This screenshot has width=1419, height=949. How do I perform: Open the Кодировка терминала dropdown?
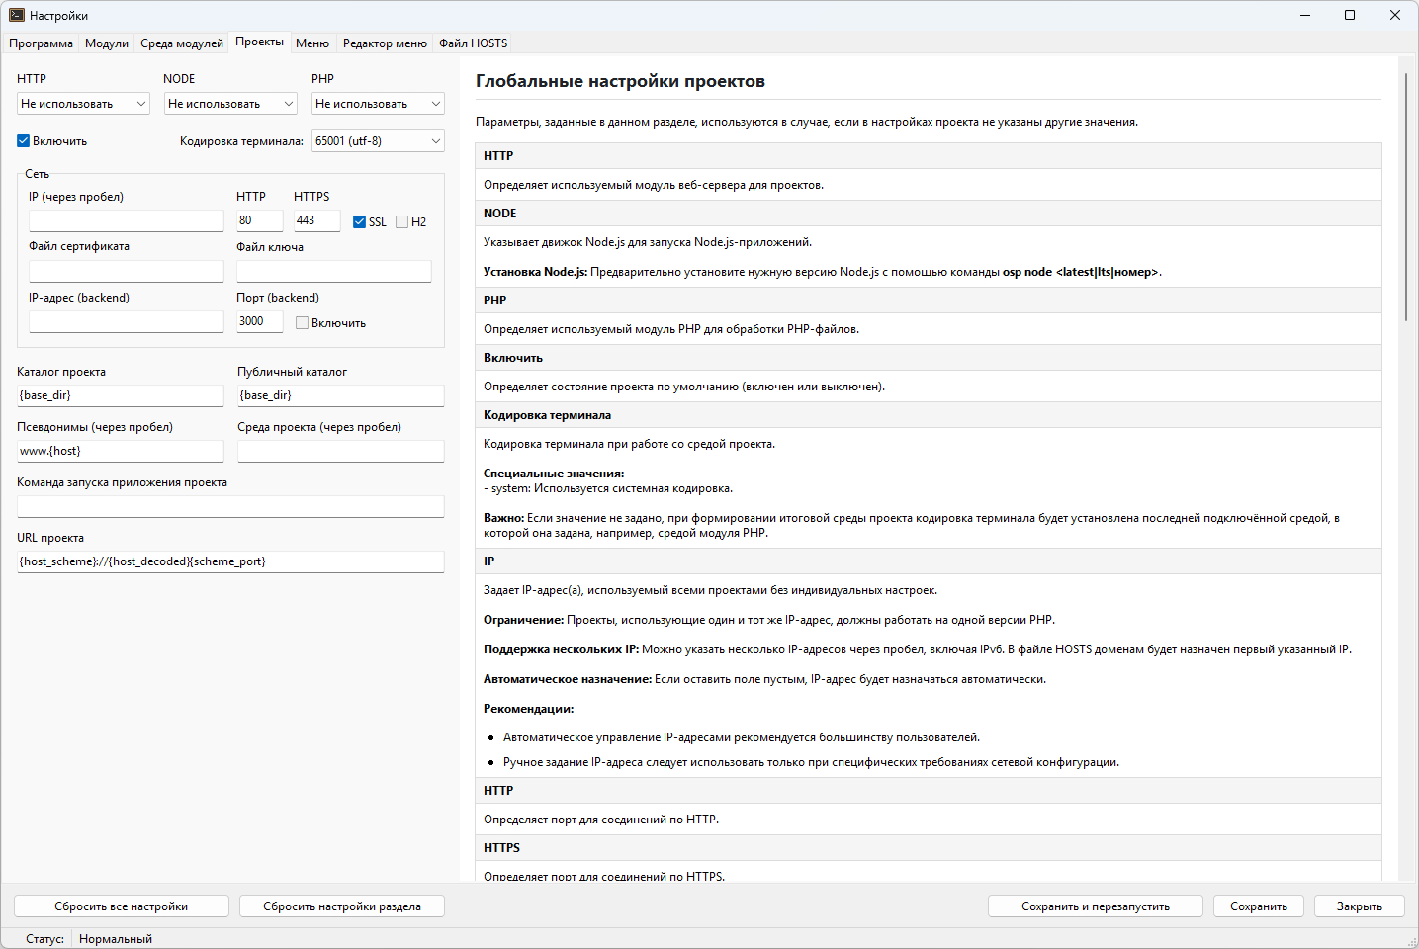378,141
